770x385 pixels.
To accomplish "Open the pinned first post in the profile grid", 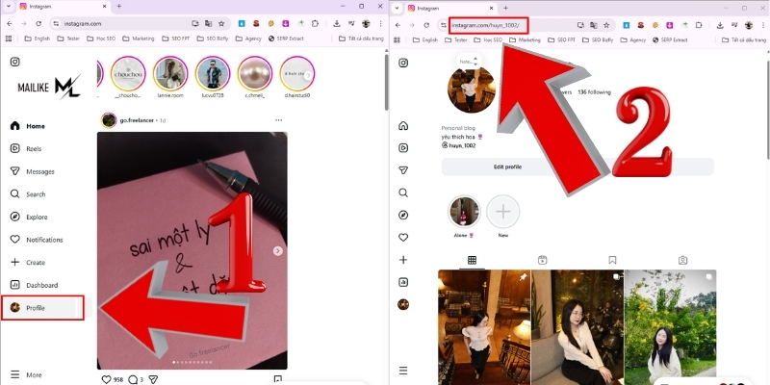I will click(x=484, y=327).
